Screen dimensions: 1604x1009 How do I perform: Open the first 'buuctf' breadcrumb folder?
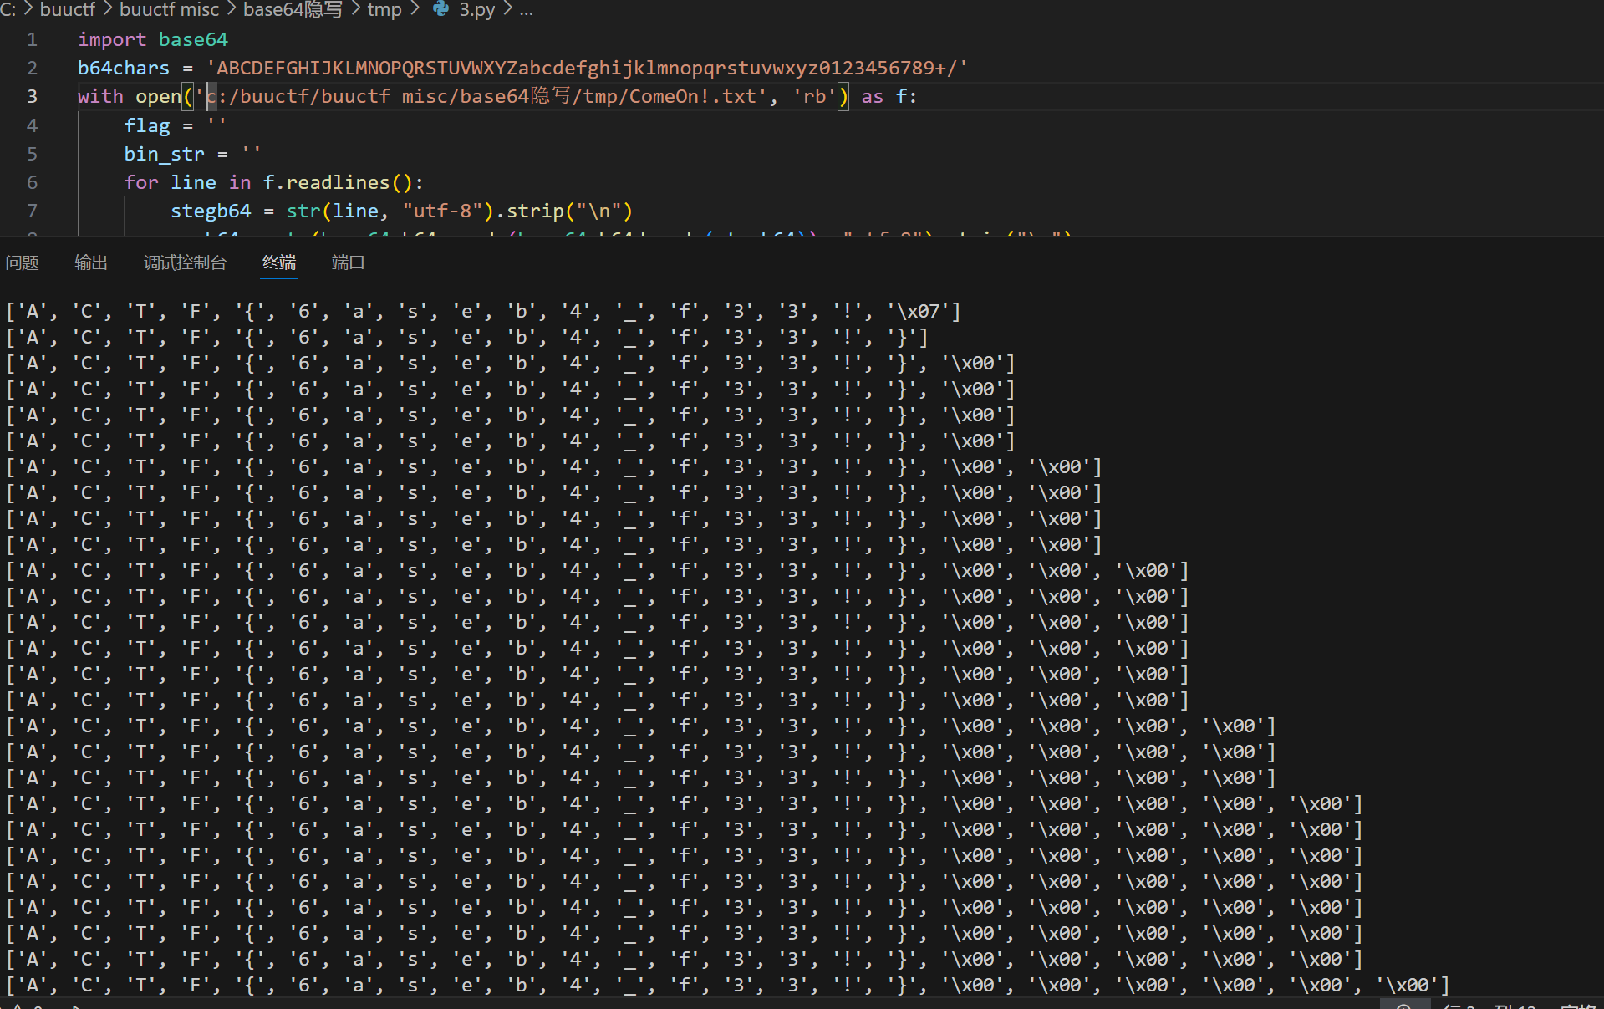click(68, 9)
